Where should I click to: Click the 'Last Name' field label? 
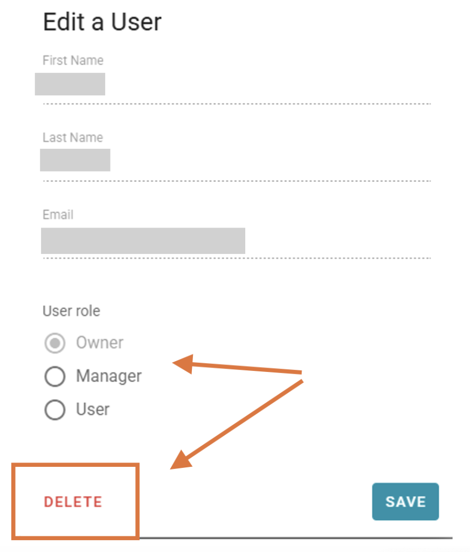click(73, 137)
